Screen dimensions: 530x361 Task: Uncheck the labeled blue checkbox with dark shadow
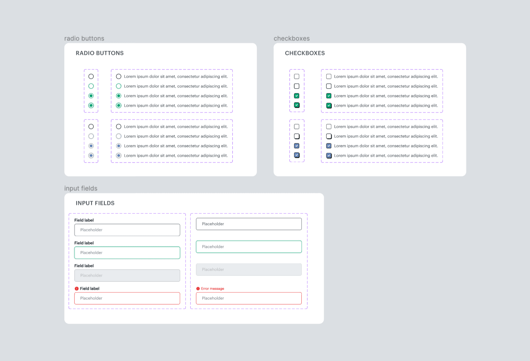click(329, 155)
